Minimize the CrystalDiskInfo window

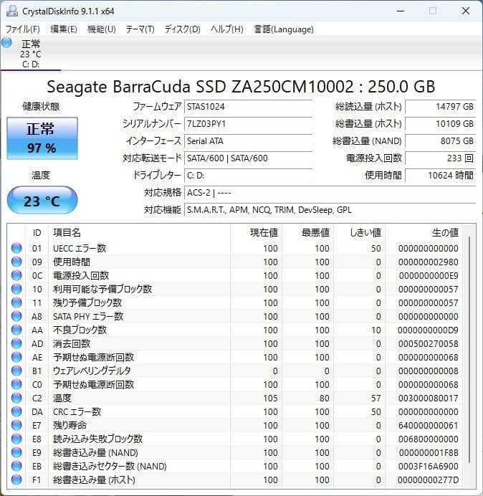(401, 11)
